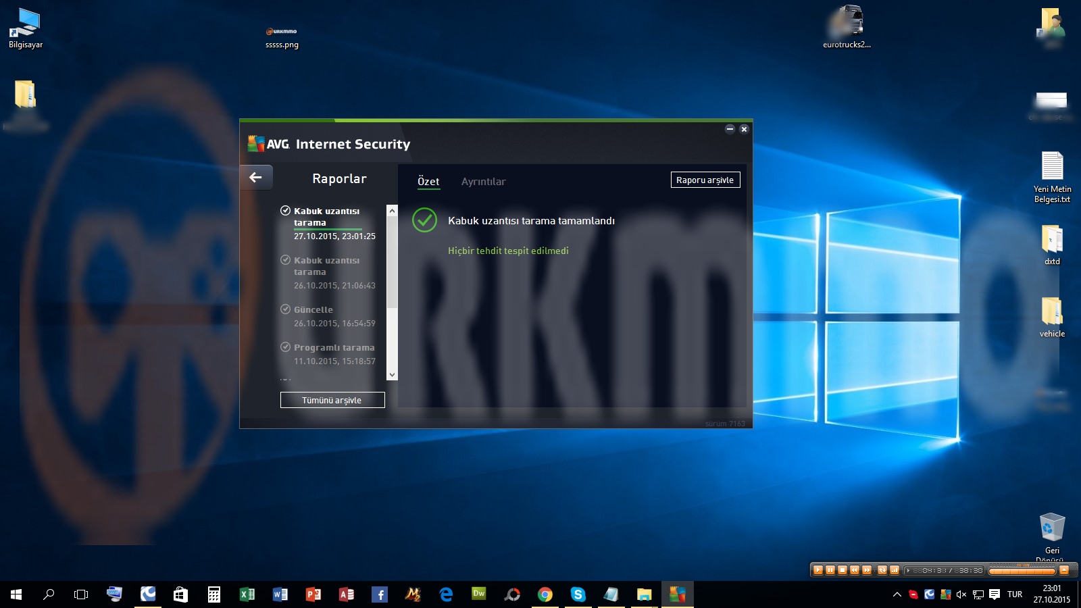Image resolution: width=1081 pixels, height=608 pixels.
Task: Click the back arrow in AVG Reports
Action: tap(255, 178)
